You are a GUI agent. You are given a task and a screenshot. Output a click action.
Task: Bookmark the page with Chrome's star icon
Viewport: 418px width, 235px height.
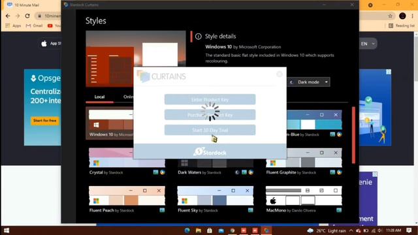click(x=391, y=16)
